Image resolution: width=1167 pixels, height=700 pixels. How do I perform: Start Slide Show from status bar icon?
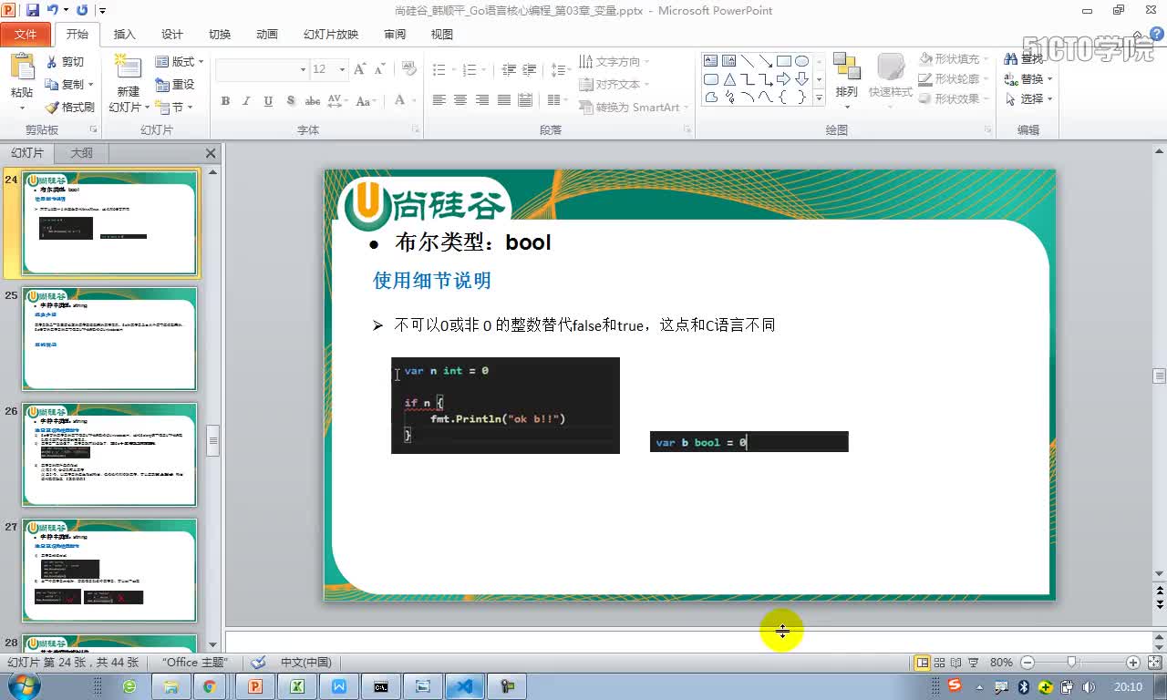(x=973, y=663)
